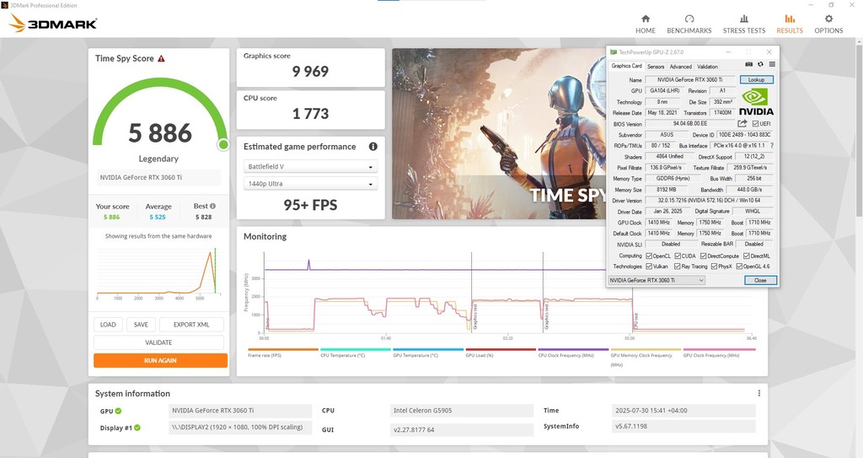Switch to the Validation tab in GPU-Z
Image resolution: width=863 pixels, height=458 pixels.
[707, 66]
